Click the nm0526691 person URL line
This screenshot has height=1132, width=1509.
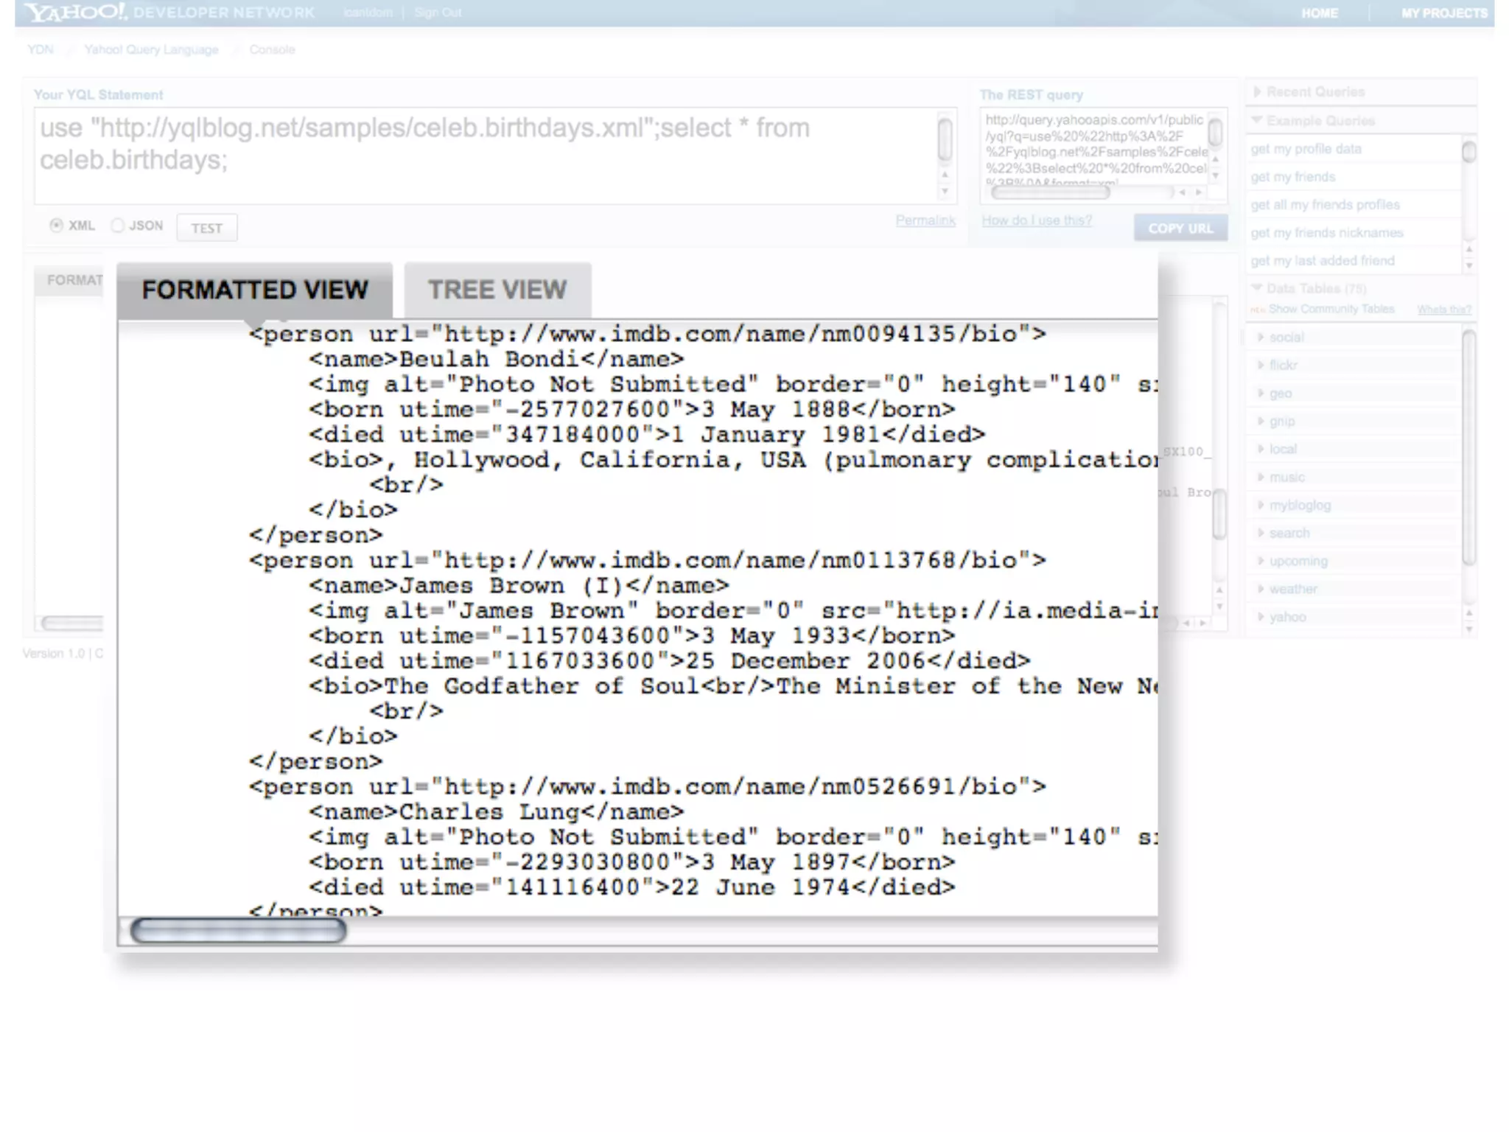(x=648, y=787)
